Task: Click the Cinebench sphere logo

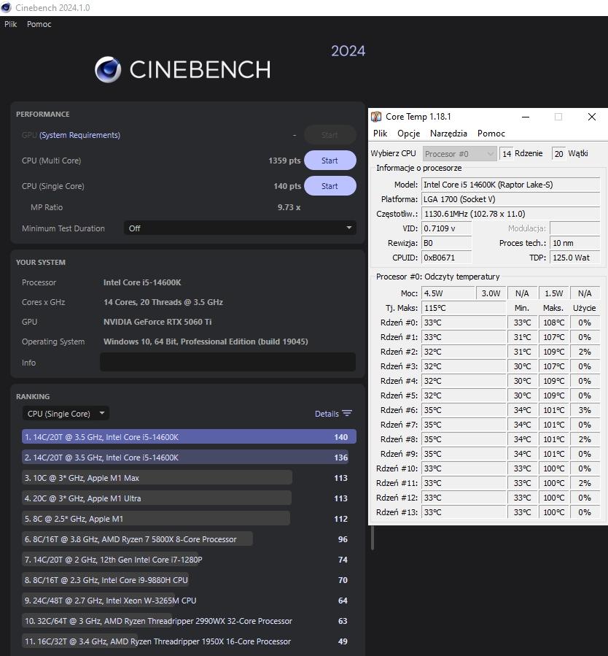Action: click(x=108, y=69)
